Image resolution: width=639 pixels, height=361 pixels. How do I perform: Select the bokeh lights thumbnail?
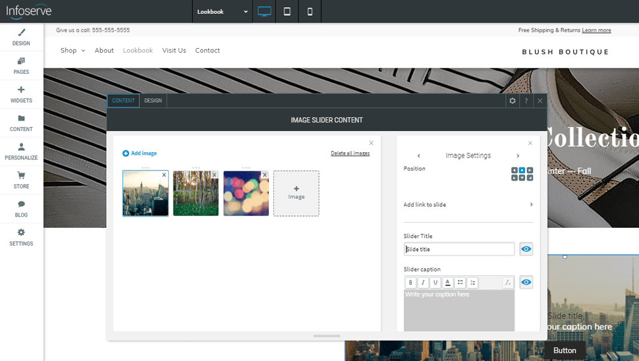pos(246,193)
